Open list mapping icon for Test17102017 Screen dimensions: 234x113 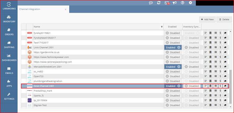(x=215, y=43)
